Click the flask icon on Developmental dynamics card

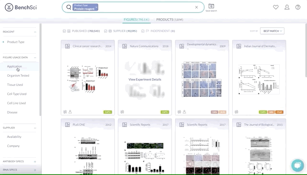pos(184,112)
